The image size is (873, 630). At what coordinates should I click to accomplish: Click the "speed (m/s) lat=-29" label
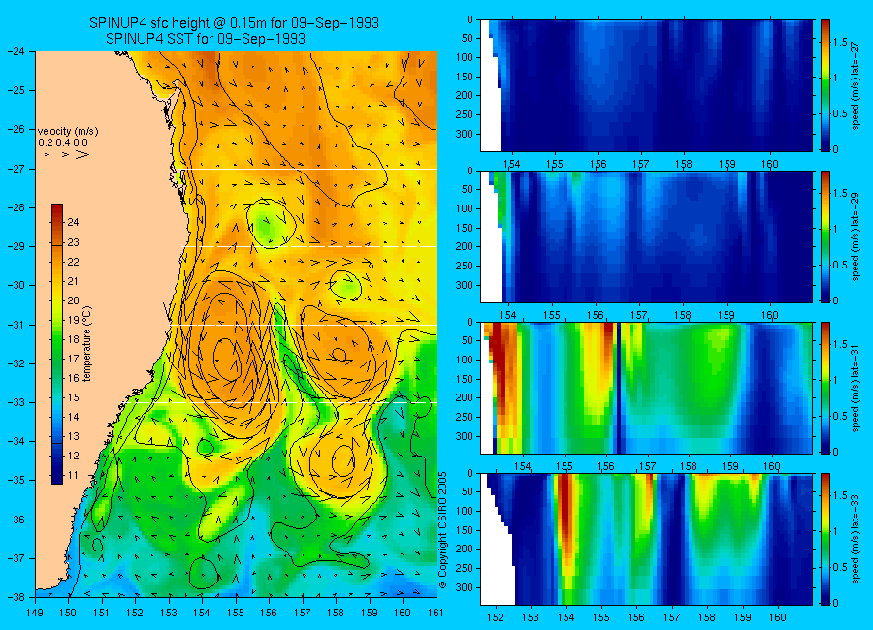(x=856, y=236)
